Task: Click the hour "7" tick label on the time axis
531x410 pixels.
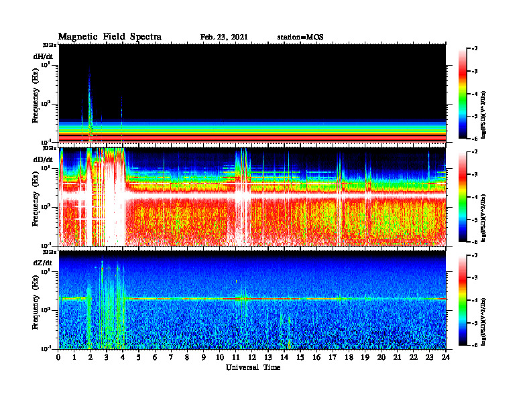Action: 171,357
